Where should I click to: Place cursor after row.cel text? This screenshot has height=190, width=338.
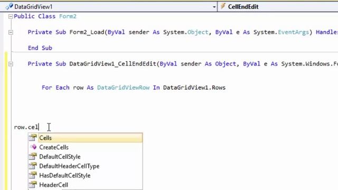coord(39,127)
